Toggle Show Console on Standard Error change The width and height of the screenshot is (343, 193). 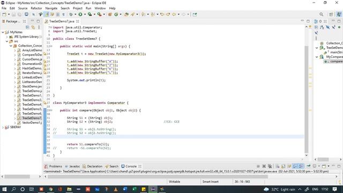(301, 166)
